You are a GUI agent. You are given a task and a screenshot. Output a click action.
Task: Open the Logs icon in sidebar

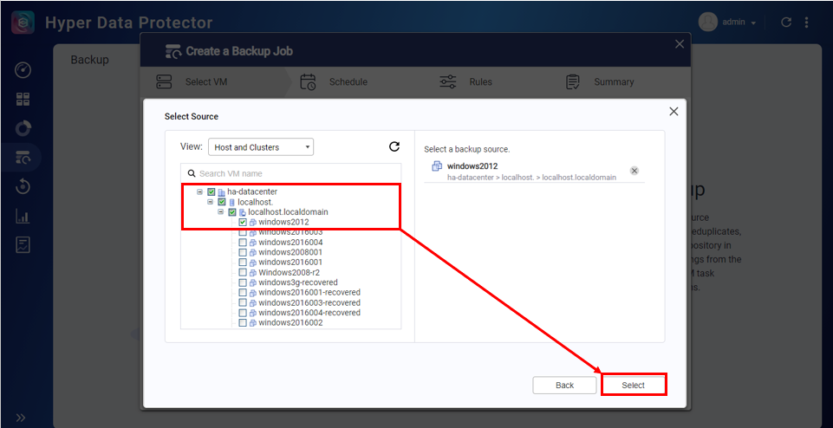(x=23, y=245)
